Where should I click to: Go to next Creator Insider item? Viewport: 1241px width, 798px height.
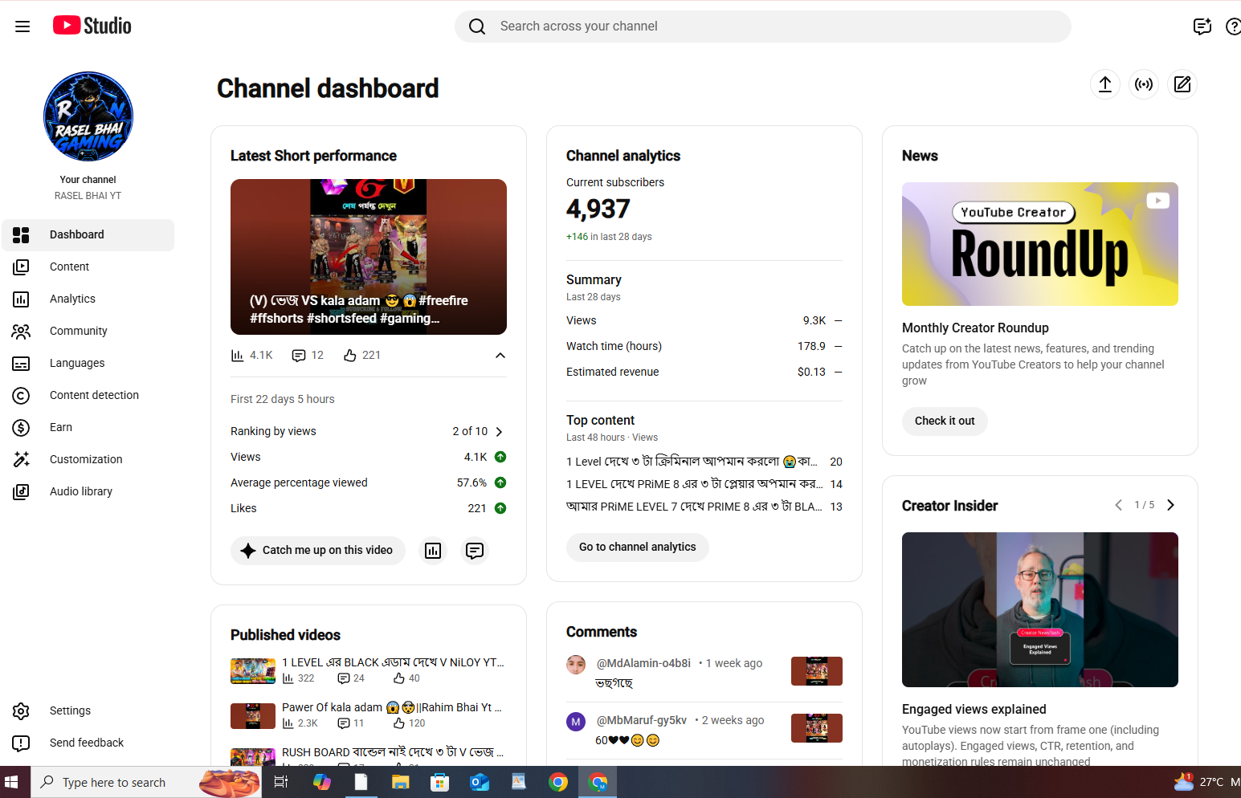pyautogui.click(x=1170, y=505)
